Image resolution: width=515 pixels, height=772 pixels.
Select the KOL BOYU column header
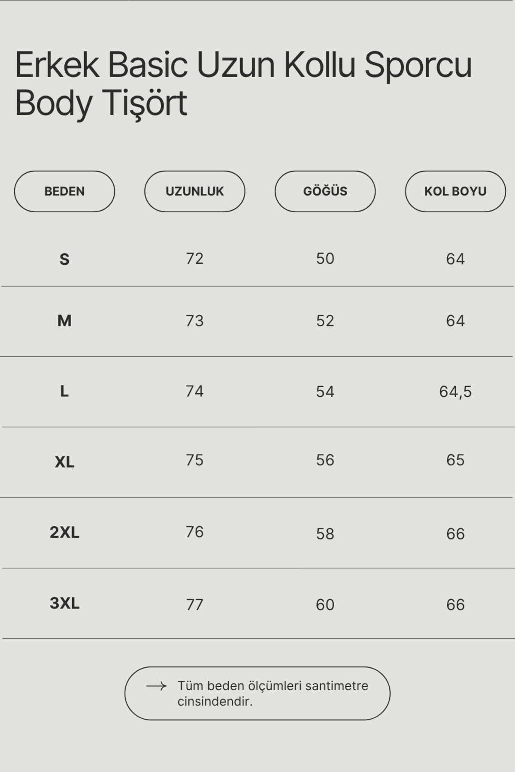(x=455, y=191)
